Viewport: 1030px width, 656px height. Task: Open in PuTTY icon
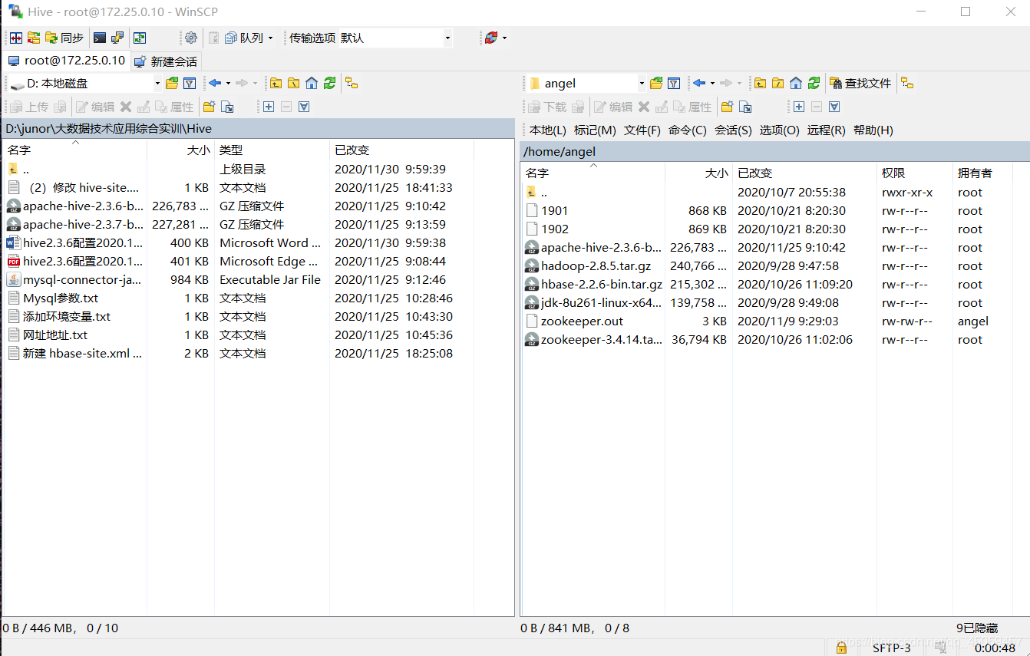tap(117, 38)
